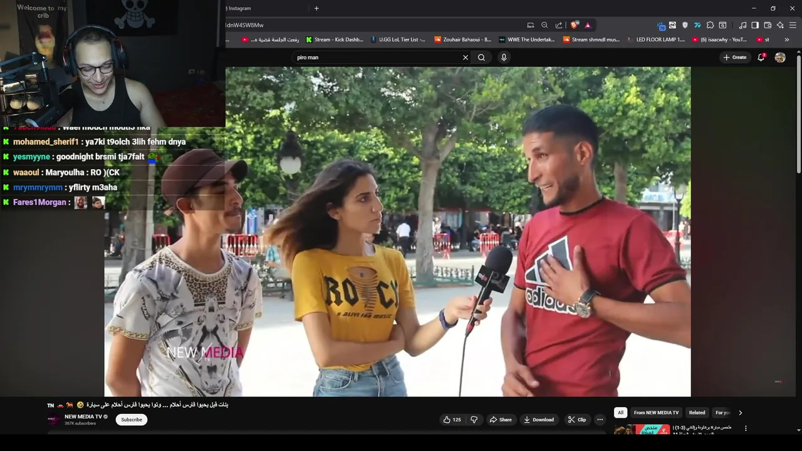Open LED FLOOR LAMP bookmark

click(x=656, y=39)
